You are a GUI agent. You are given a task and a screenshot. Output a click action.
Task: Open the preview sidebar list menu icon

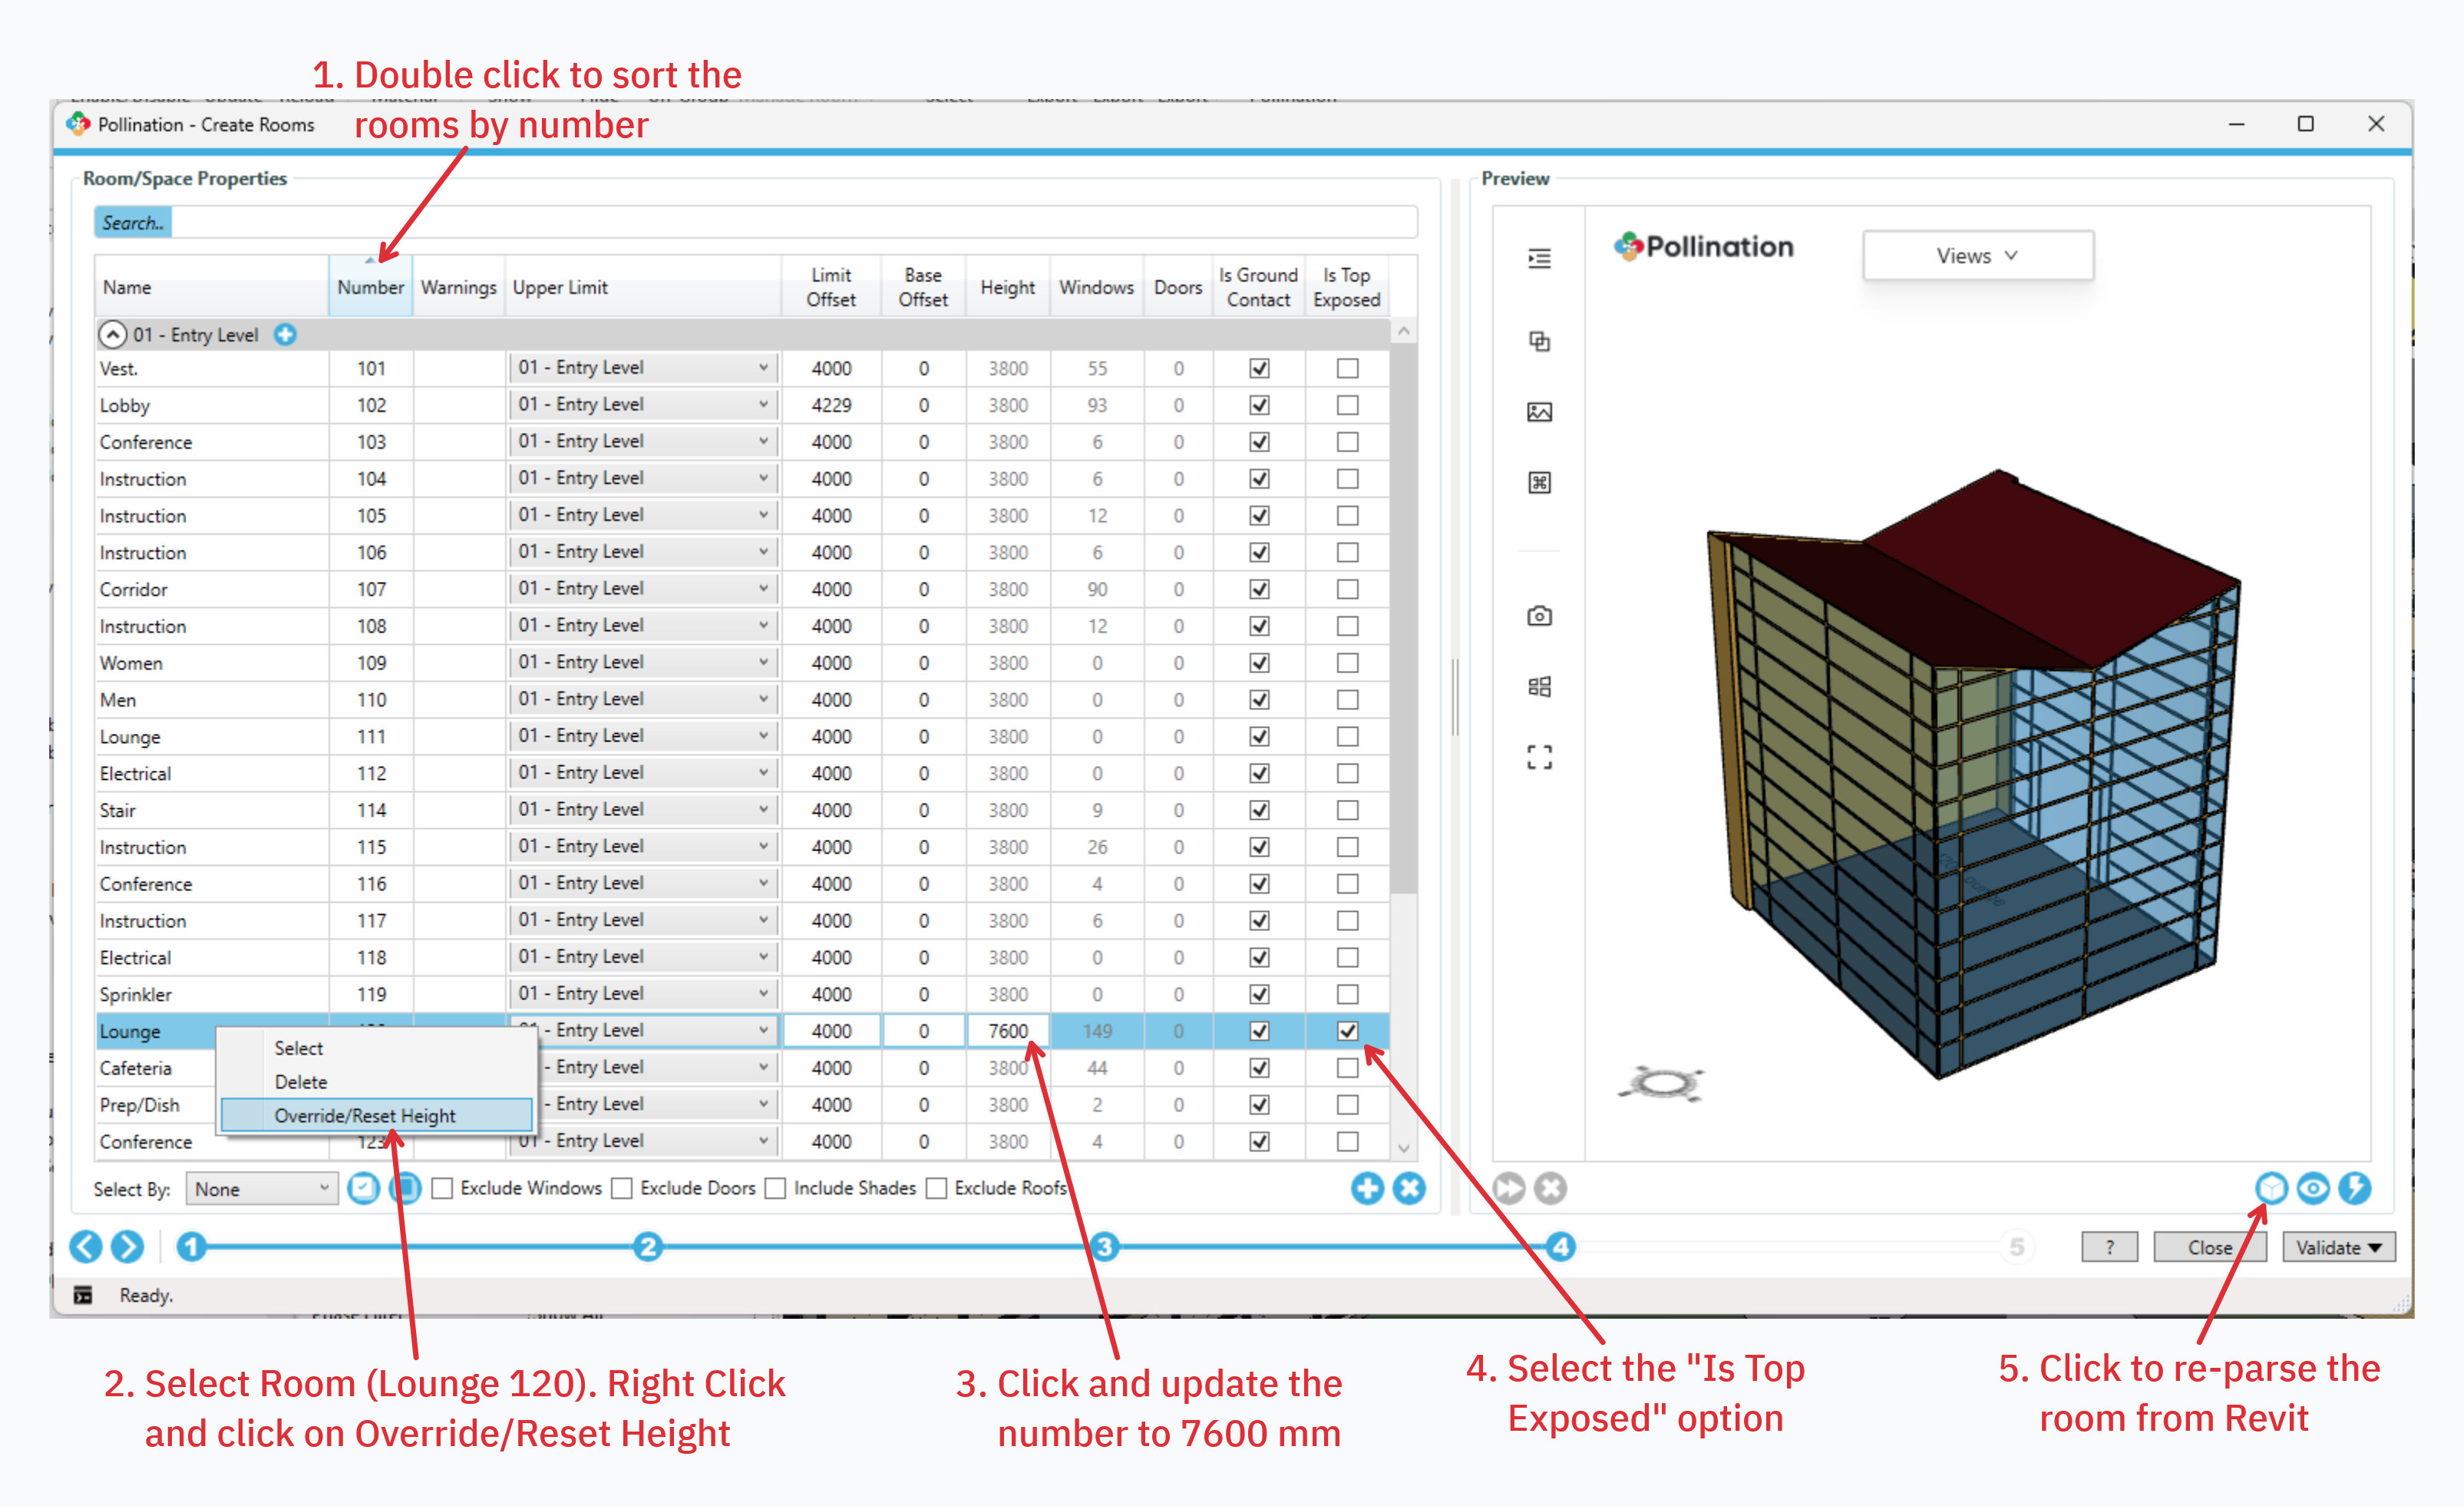[x=1539, y=259]
